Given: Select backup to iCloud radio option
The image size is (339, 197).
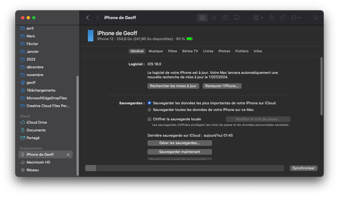Looking at the screenshot, I should pyautogui.click(x=149, y=103).
